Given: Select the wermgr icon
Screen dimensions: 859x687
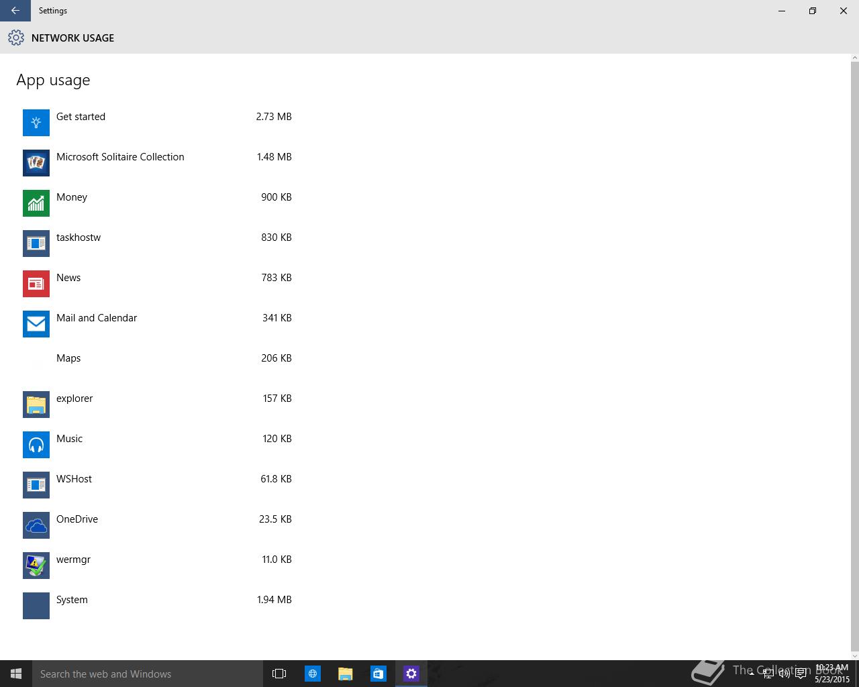Looking at the screenshot, I should pyautogui.click(x=36, y=566).
